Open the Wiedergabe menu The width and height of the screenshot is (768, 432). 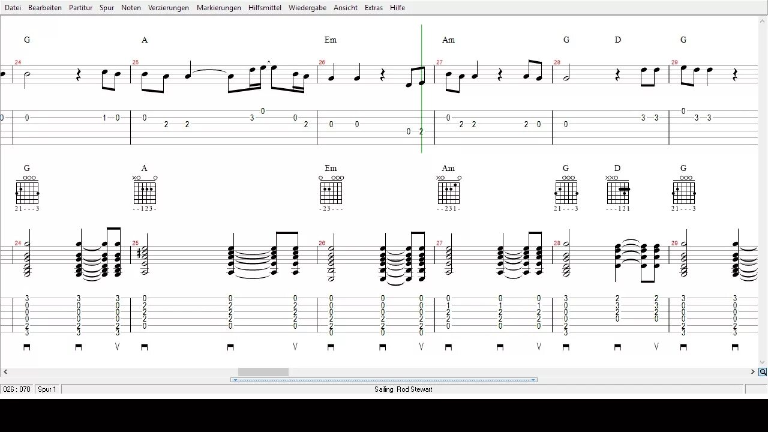tap(307, 8)
